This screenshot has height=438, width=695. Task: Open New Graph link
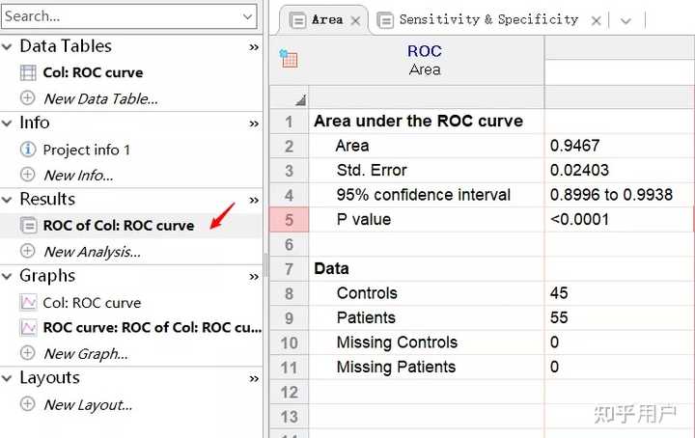[x=85, y=353]
